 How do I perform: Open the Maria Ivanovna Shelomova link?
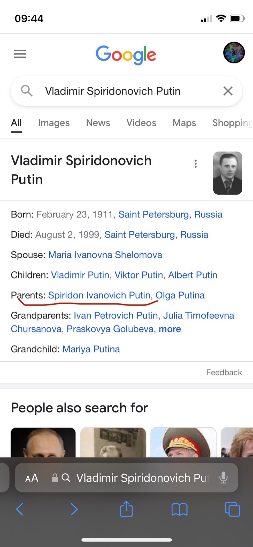(x=105, y=255)
